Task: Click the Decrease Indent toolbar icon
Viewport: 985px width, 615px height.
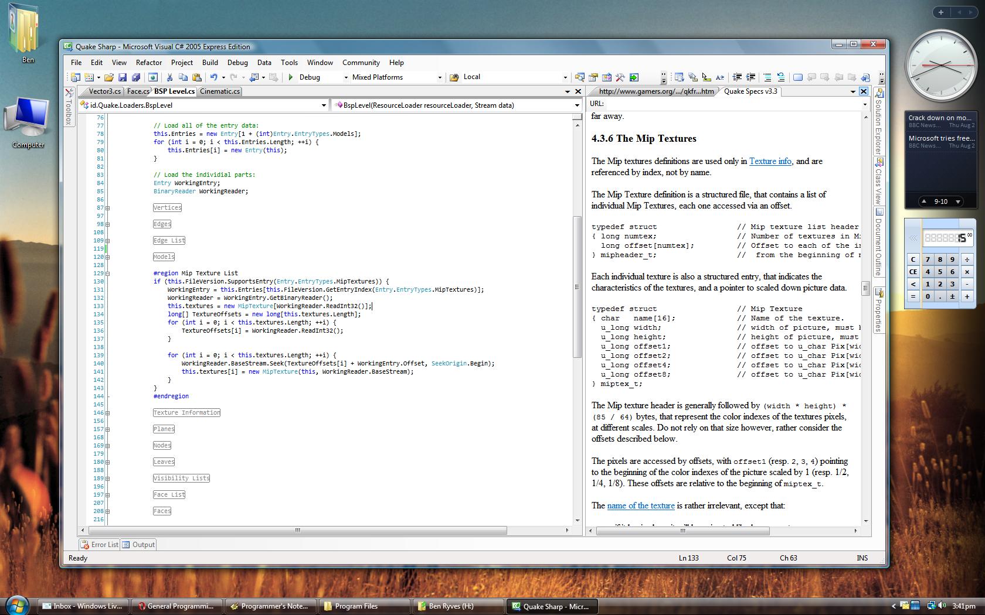Action: (737, 77)
